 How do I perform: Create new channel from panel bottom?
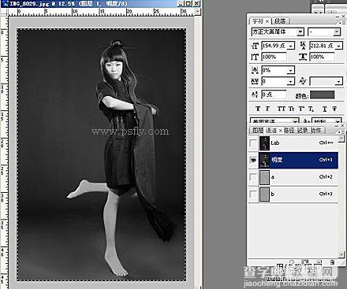(319, 262)
